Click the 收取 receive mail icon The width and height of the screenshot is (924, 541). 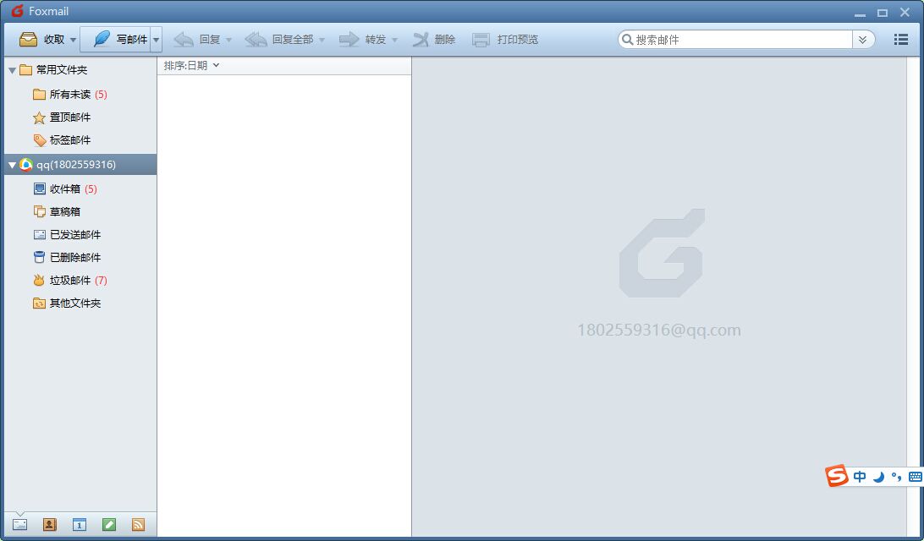(x=29, y=40)
